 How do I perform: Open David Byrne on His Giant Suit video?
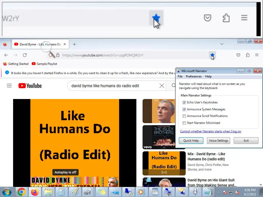(212, 183)
